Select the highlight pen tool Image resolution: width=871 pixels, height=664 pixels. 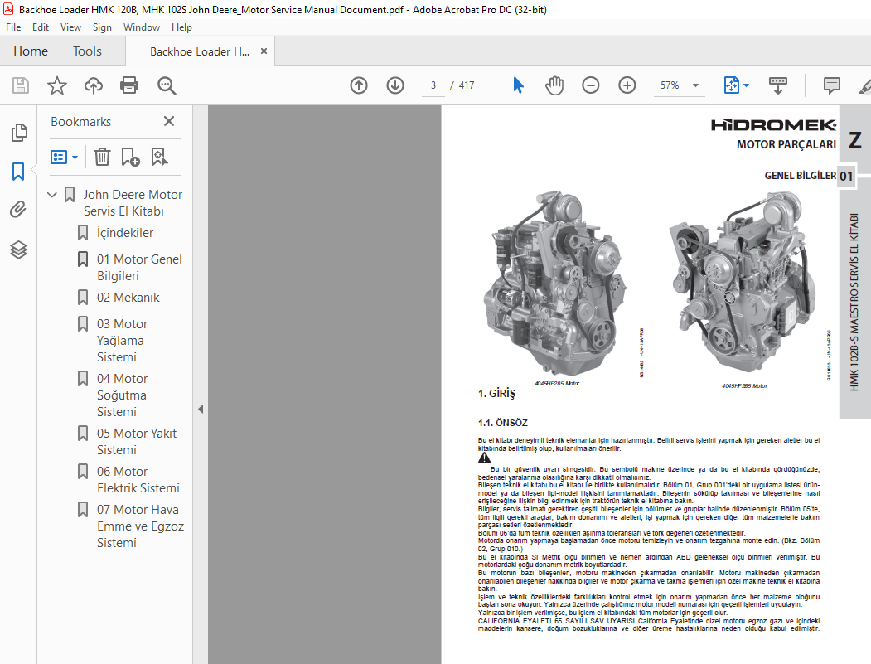tap(865, 85)
